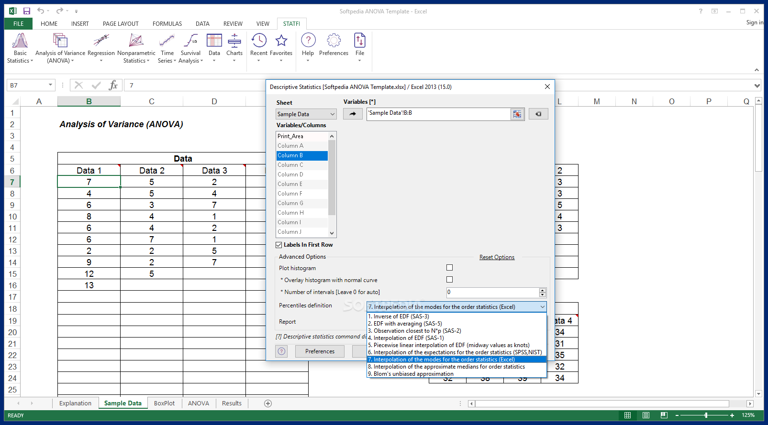Screen dimensions: 768x425
Task: Click the Variables/Columns list scrollbar
Action: click(332, 178)
